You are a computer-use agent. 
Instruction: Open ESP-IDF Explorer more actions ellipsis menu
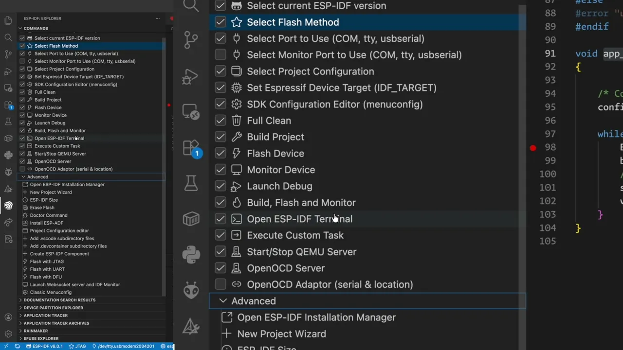coord(157,18)
